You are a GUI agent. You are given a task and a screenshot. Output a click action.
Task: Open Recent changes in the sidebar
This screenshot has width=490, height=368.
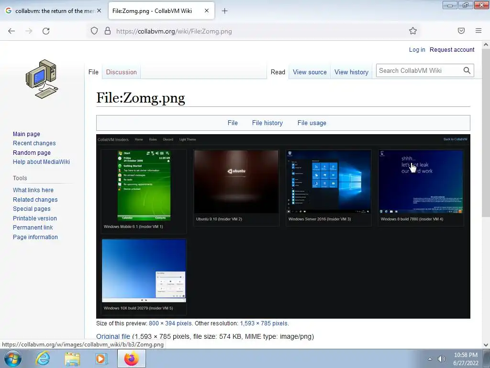point(34,143)
